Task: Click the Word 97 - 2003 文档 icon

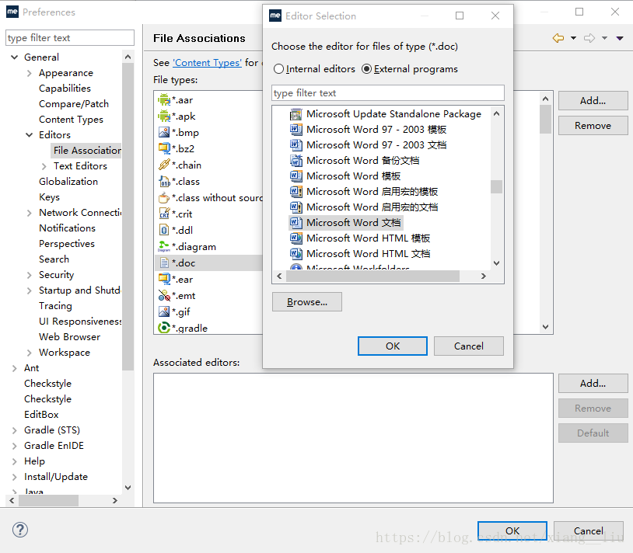Action: click(296, 144)
